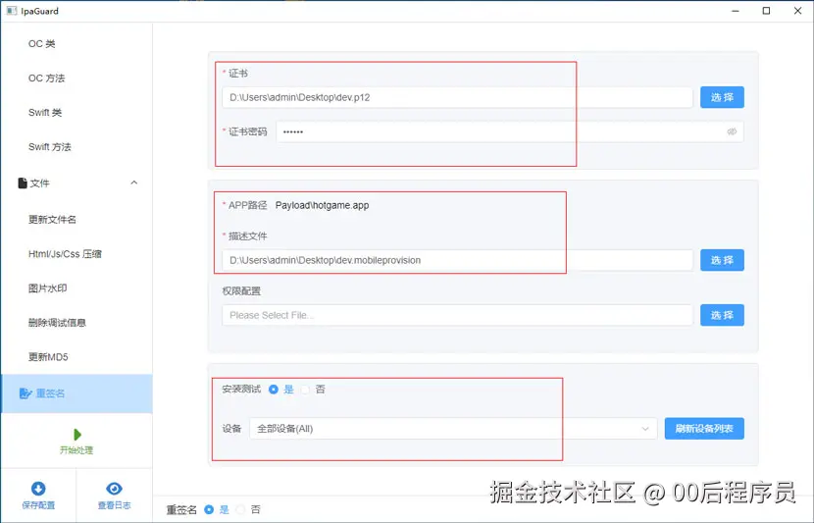Click 选择 button for 权限配置
The image size is (814, 523).
(722, 315)
